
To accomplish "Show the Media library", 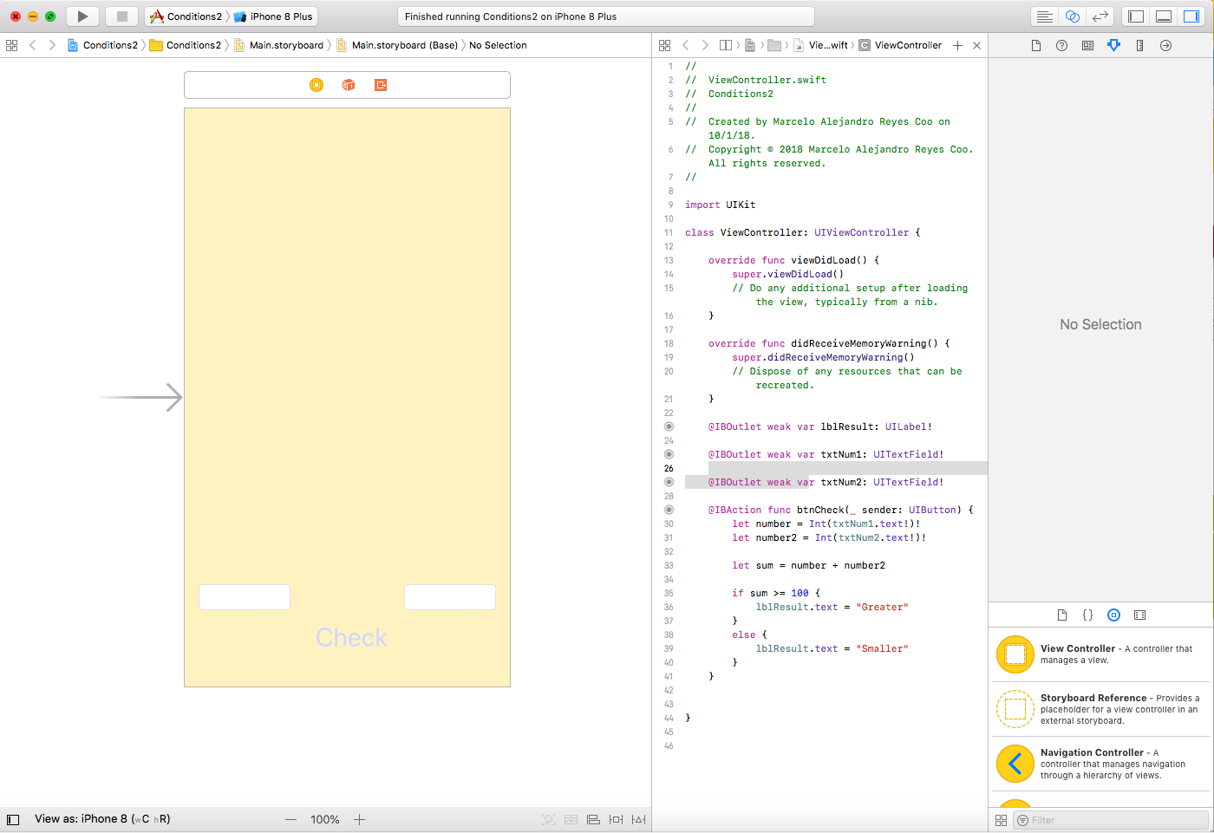I will 1140,615.
